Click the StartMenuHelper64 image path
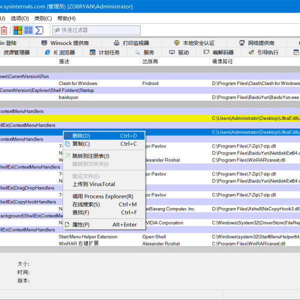 point(255,236)
